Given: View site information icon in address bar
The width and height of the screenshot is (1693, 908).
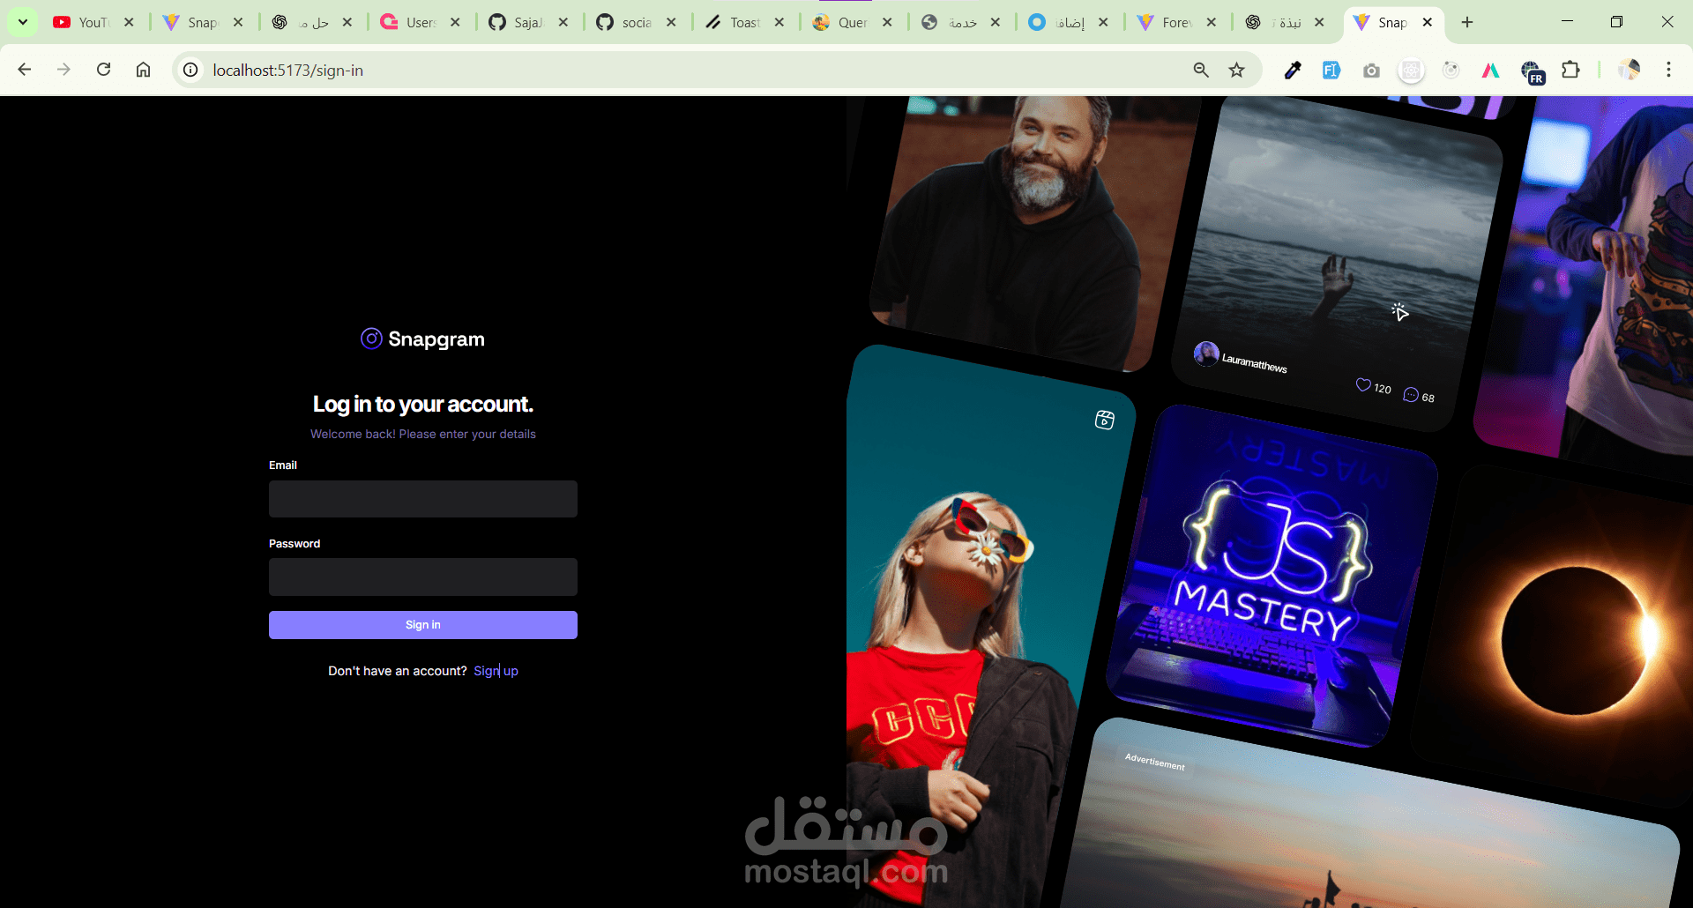Looking at the screenshot, I should pyautogui.click(x=190, y=70).
